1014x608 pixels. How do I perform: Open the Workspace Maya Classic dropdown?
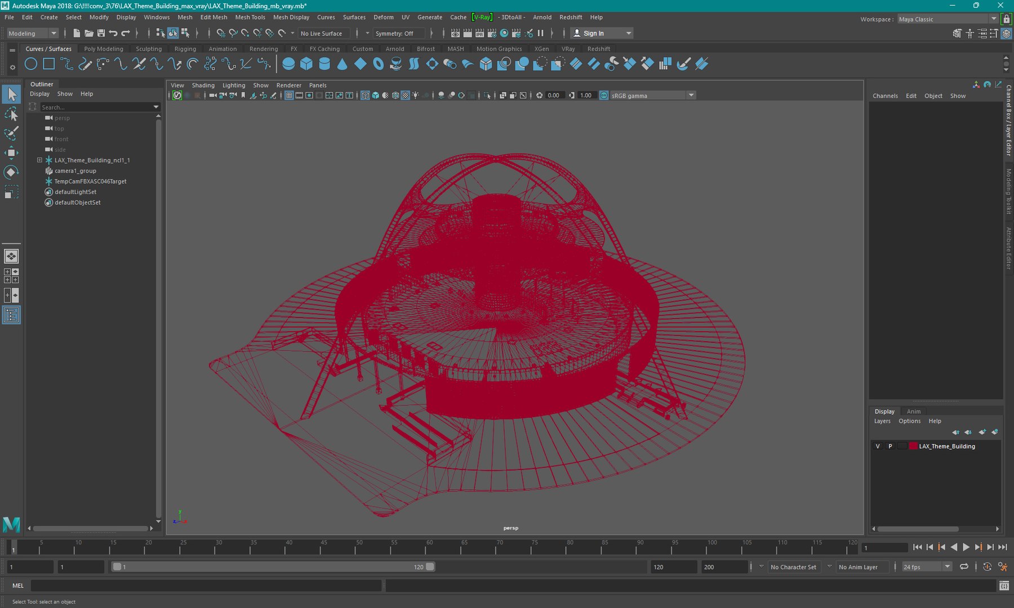click(x=948, y=19)
